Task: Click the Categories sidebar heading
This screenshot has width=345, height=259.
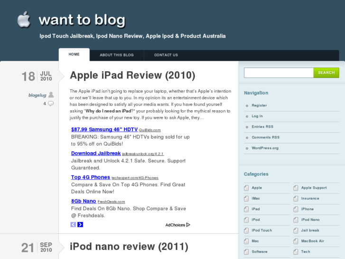Action: (x=256, y=174)
